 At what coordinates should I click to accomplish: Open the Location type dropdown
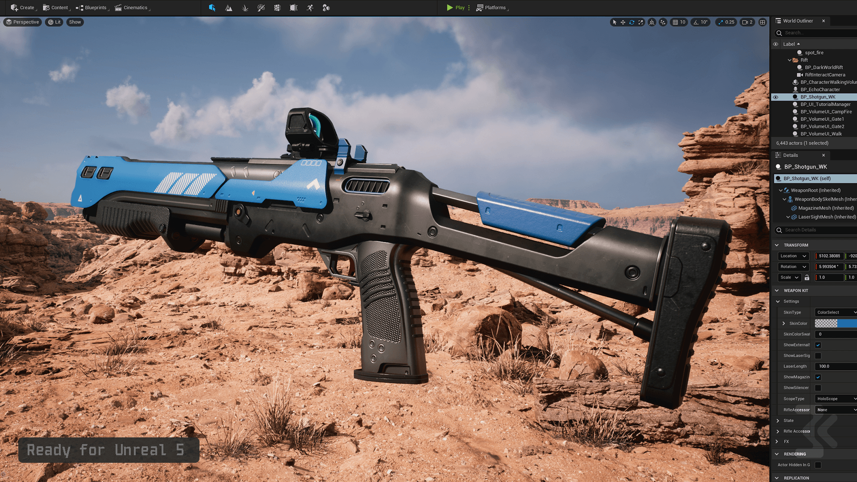793,256
